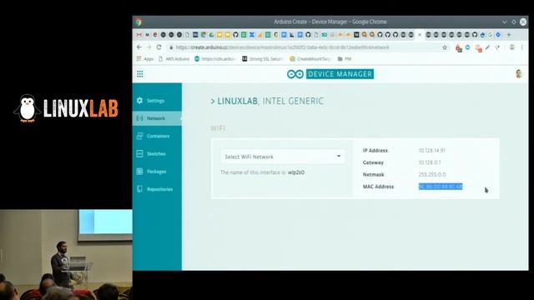Screen dimensions: 534x300
Task: Click the Netmask value 255.255.0.0
Action: [432, 174]
